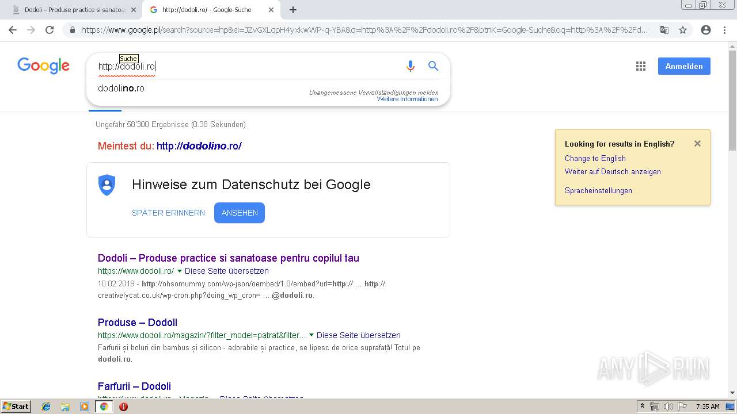Choose Weiter auf Deutsch anzeigen

613,171
